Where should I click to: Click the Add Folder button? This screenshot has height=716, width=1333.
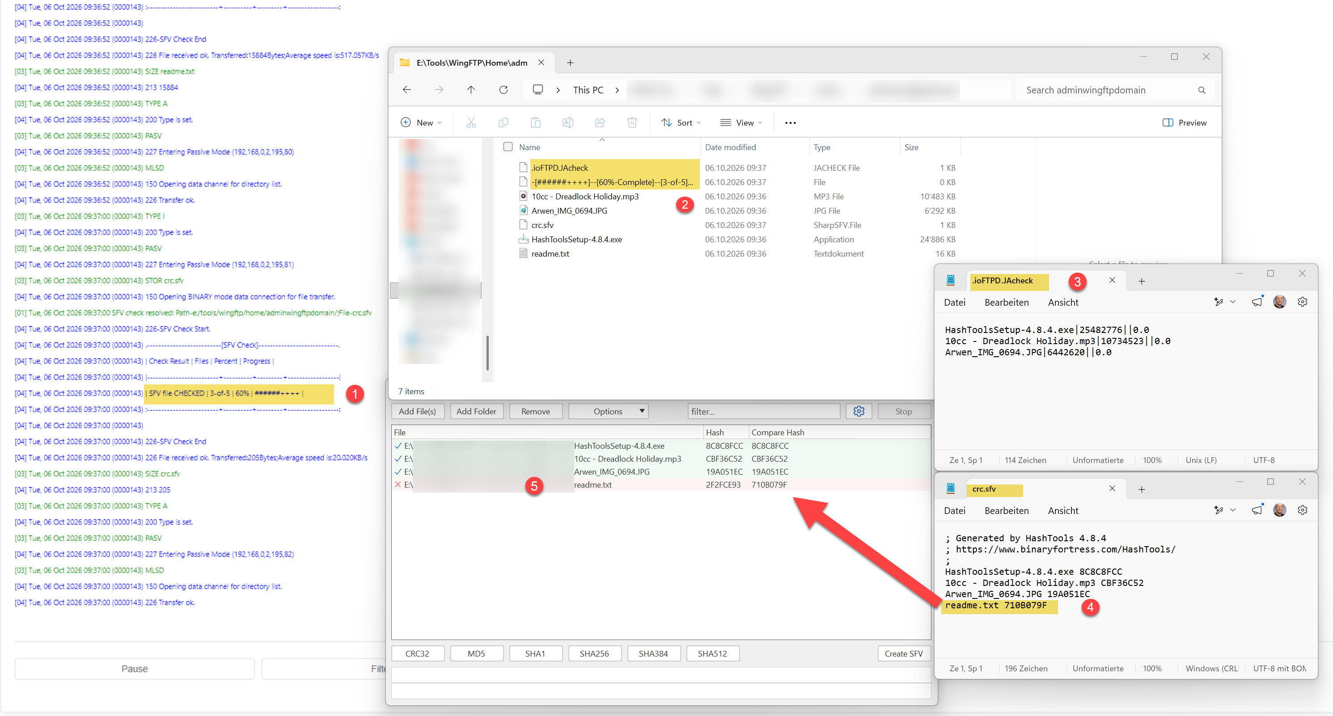click(x=476, y=411)
